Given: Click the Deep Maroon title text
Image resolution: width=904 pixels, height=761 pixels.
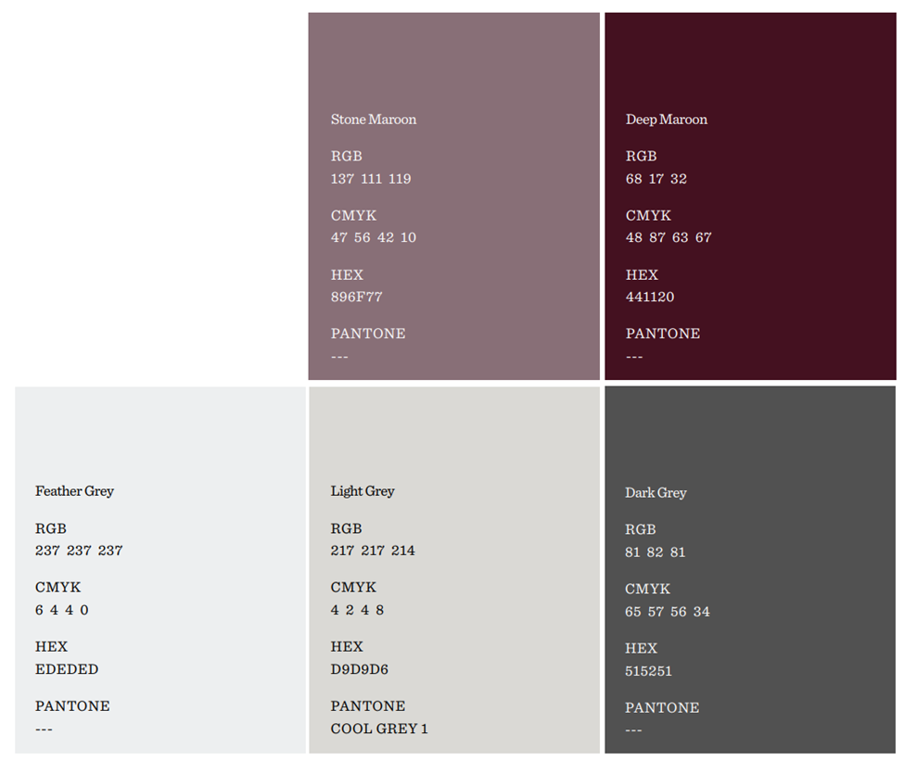Looking at the screenshot, I should tap(666, 120).
